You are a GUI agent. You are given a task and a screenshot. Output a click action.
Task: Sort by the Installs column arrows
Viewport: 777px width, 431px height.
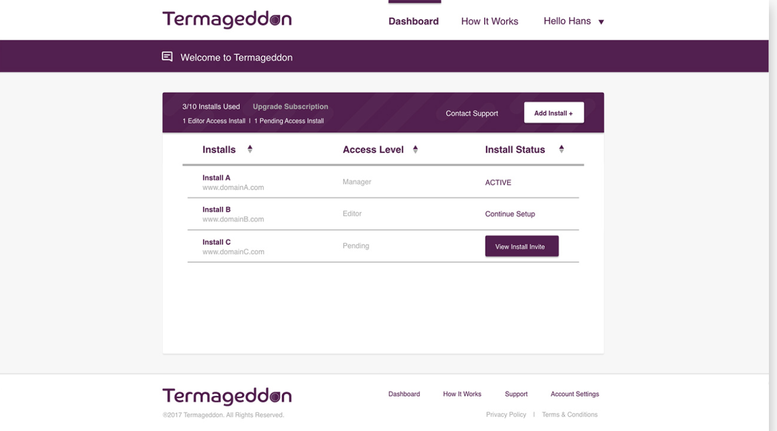click(x=250, y=149)
